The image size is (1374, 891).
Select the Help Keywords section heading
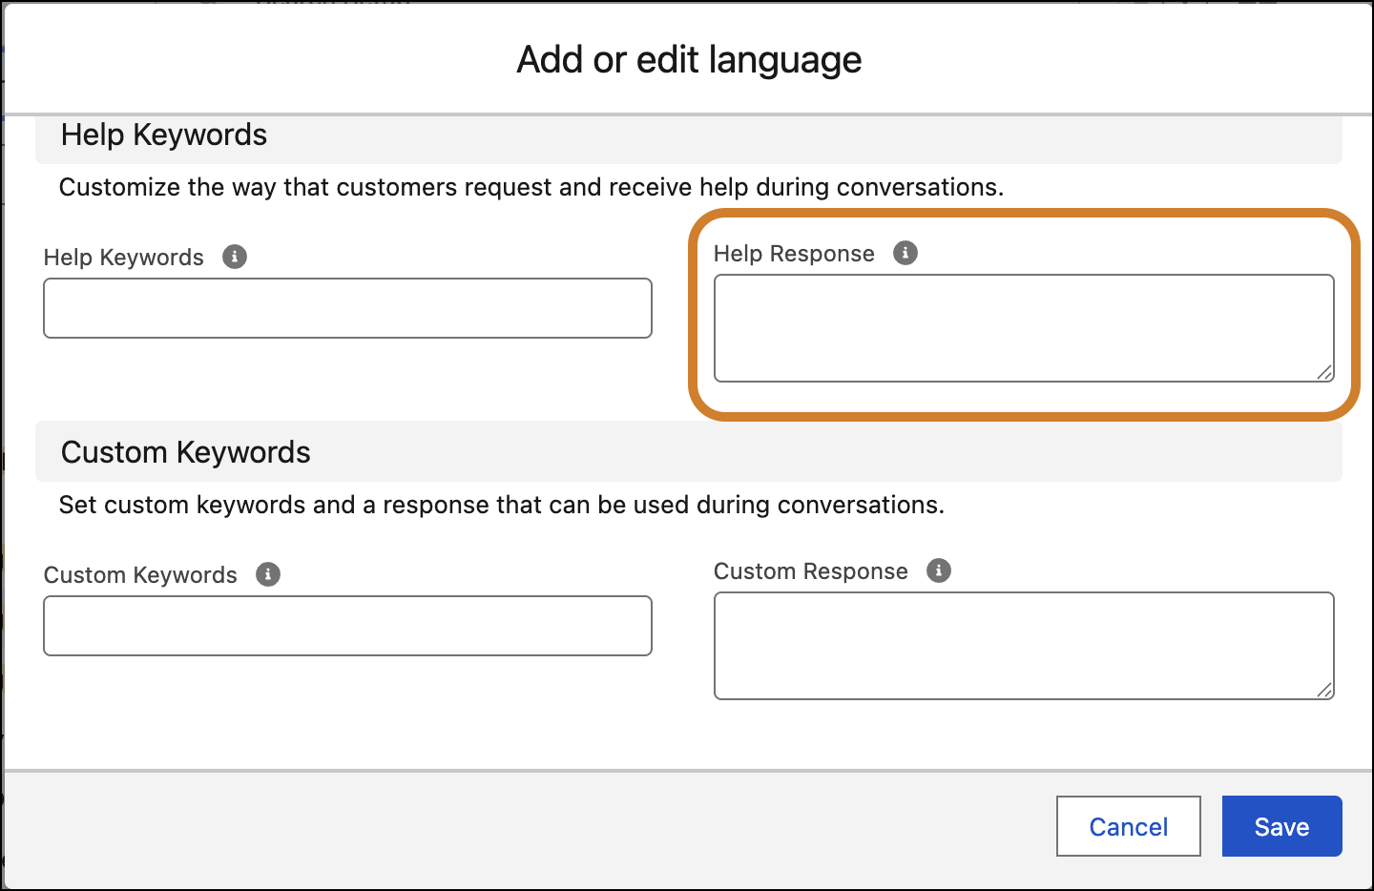164,135
